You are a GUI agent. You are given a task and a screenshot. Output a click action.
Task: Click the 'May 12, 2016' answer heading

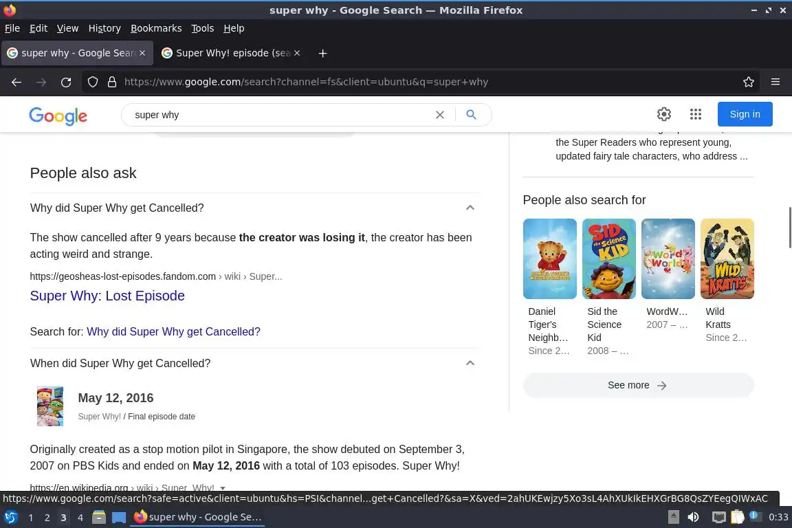(x=115, y=397)
